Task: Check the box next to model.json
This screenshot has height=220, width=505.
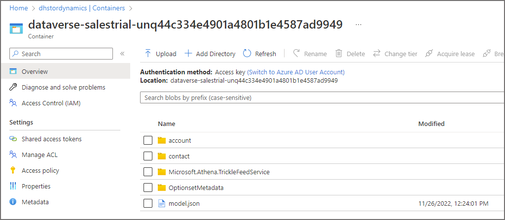Action: tap(148, 203)
